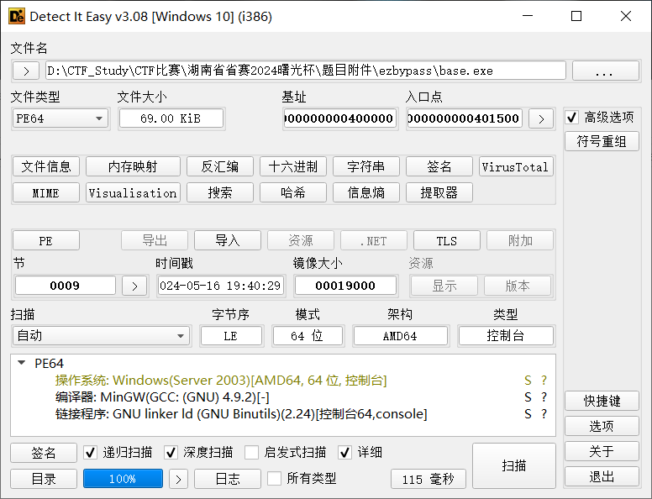
Task: Open VirusTotal lookup
Action: coord(516,166)
